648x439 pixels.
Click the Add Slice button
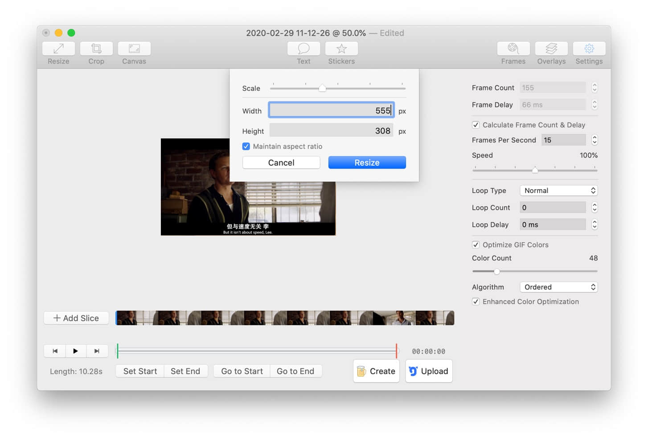[x=76, y=318]
